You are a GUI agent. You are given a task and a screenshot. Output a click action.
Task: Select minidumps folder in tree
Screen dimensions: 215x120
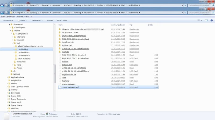21,62
